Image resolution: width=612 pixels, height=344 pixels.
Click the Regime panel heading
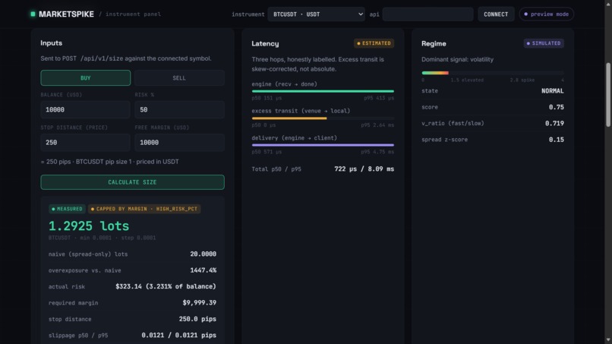pos(434,44)
